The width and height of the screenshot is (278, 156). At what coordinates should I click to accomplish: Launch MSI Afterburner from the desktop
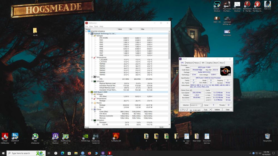pos(35,136)
